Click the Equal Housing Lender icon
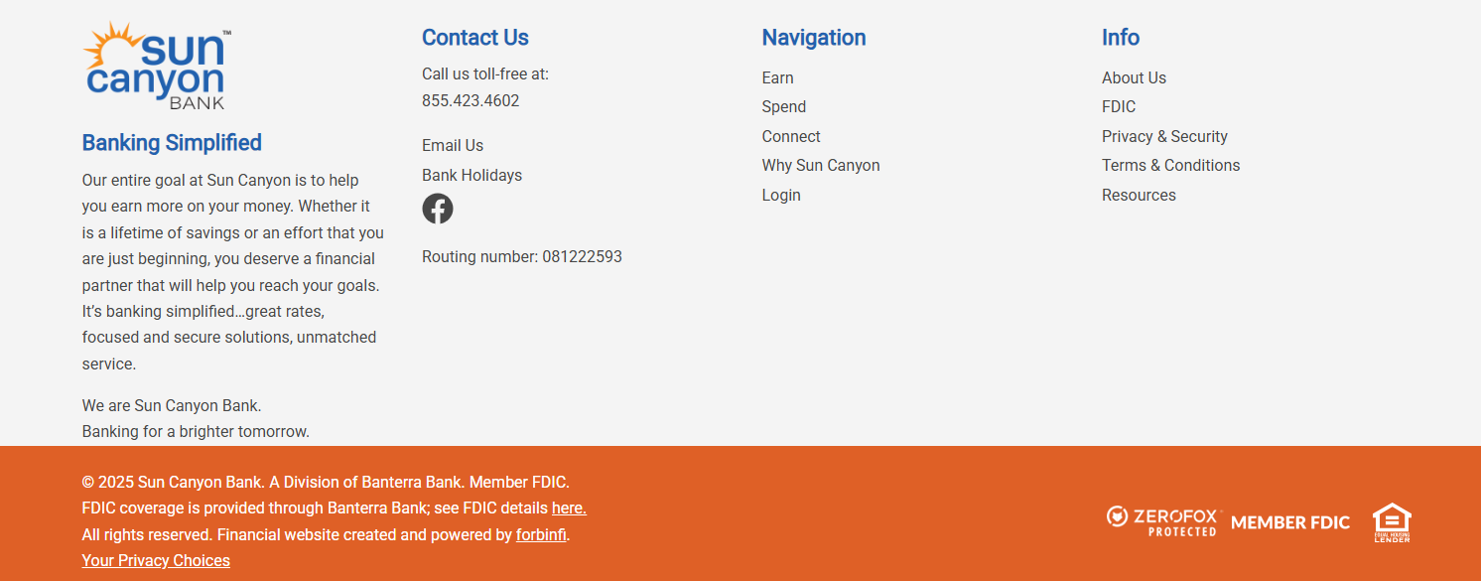This screenshot has width=1481, height=581. 1392,522
